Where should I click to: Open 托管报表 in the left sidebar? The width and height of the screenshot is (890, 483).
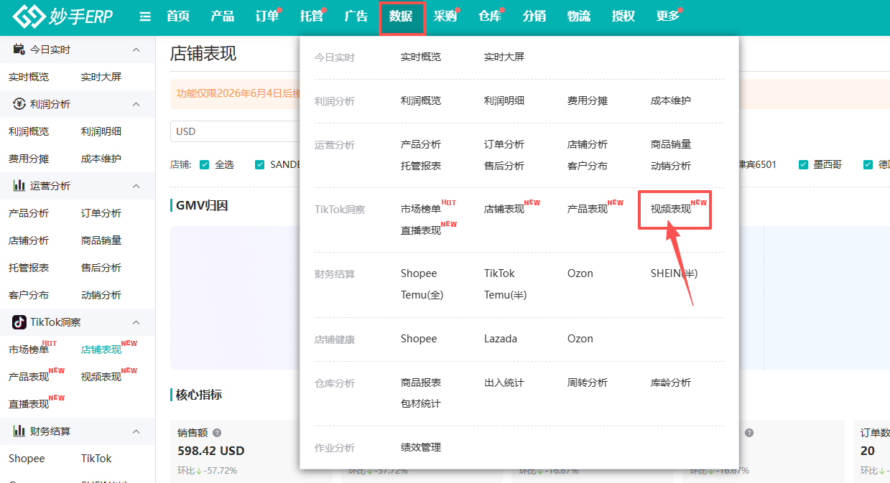[29, 268]
